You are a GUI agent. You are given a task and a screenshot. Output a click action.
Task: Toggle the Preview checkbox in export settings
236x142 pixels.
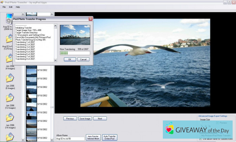[x=217, y=123]
